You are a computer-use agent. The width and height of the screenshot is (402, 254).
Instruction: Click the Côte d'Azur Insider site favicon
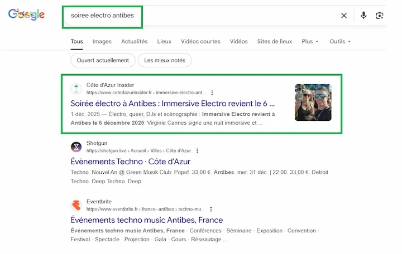click(x=76, y=89)
